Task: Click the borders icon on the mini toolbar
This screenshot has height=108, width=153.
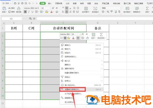Action: [83, 38]
